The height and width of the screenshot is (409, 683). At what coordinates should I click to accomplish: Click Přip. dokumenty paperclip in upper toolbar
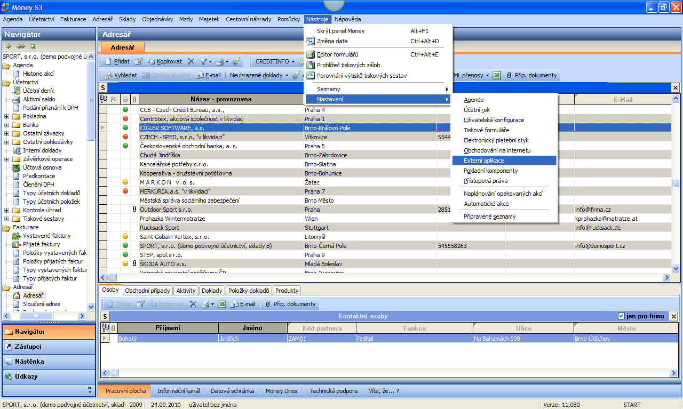coord(531,75)
